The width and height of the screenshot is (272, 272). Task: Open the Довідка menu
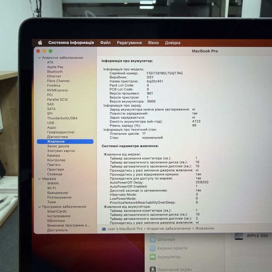[x=173, y=43]
